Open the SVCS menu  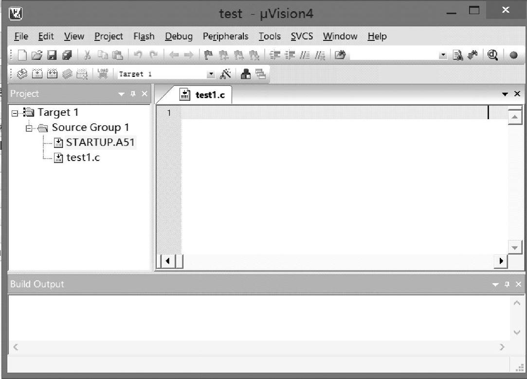(302, 36)
